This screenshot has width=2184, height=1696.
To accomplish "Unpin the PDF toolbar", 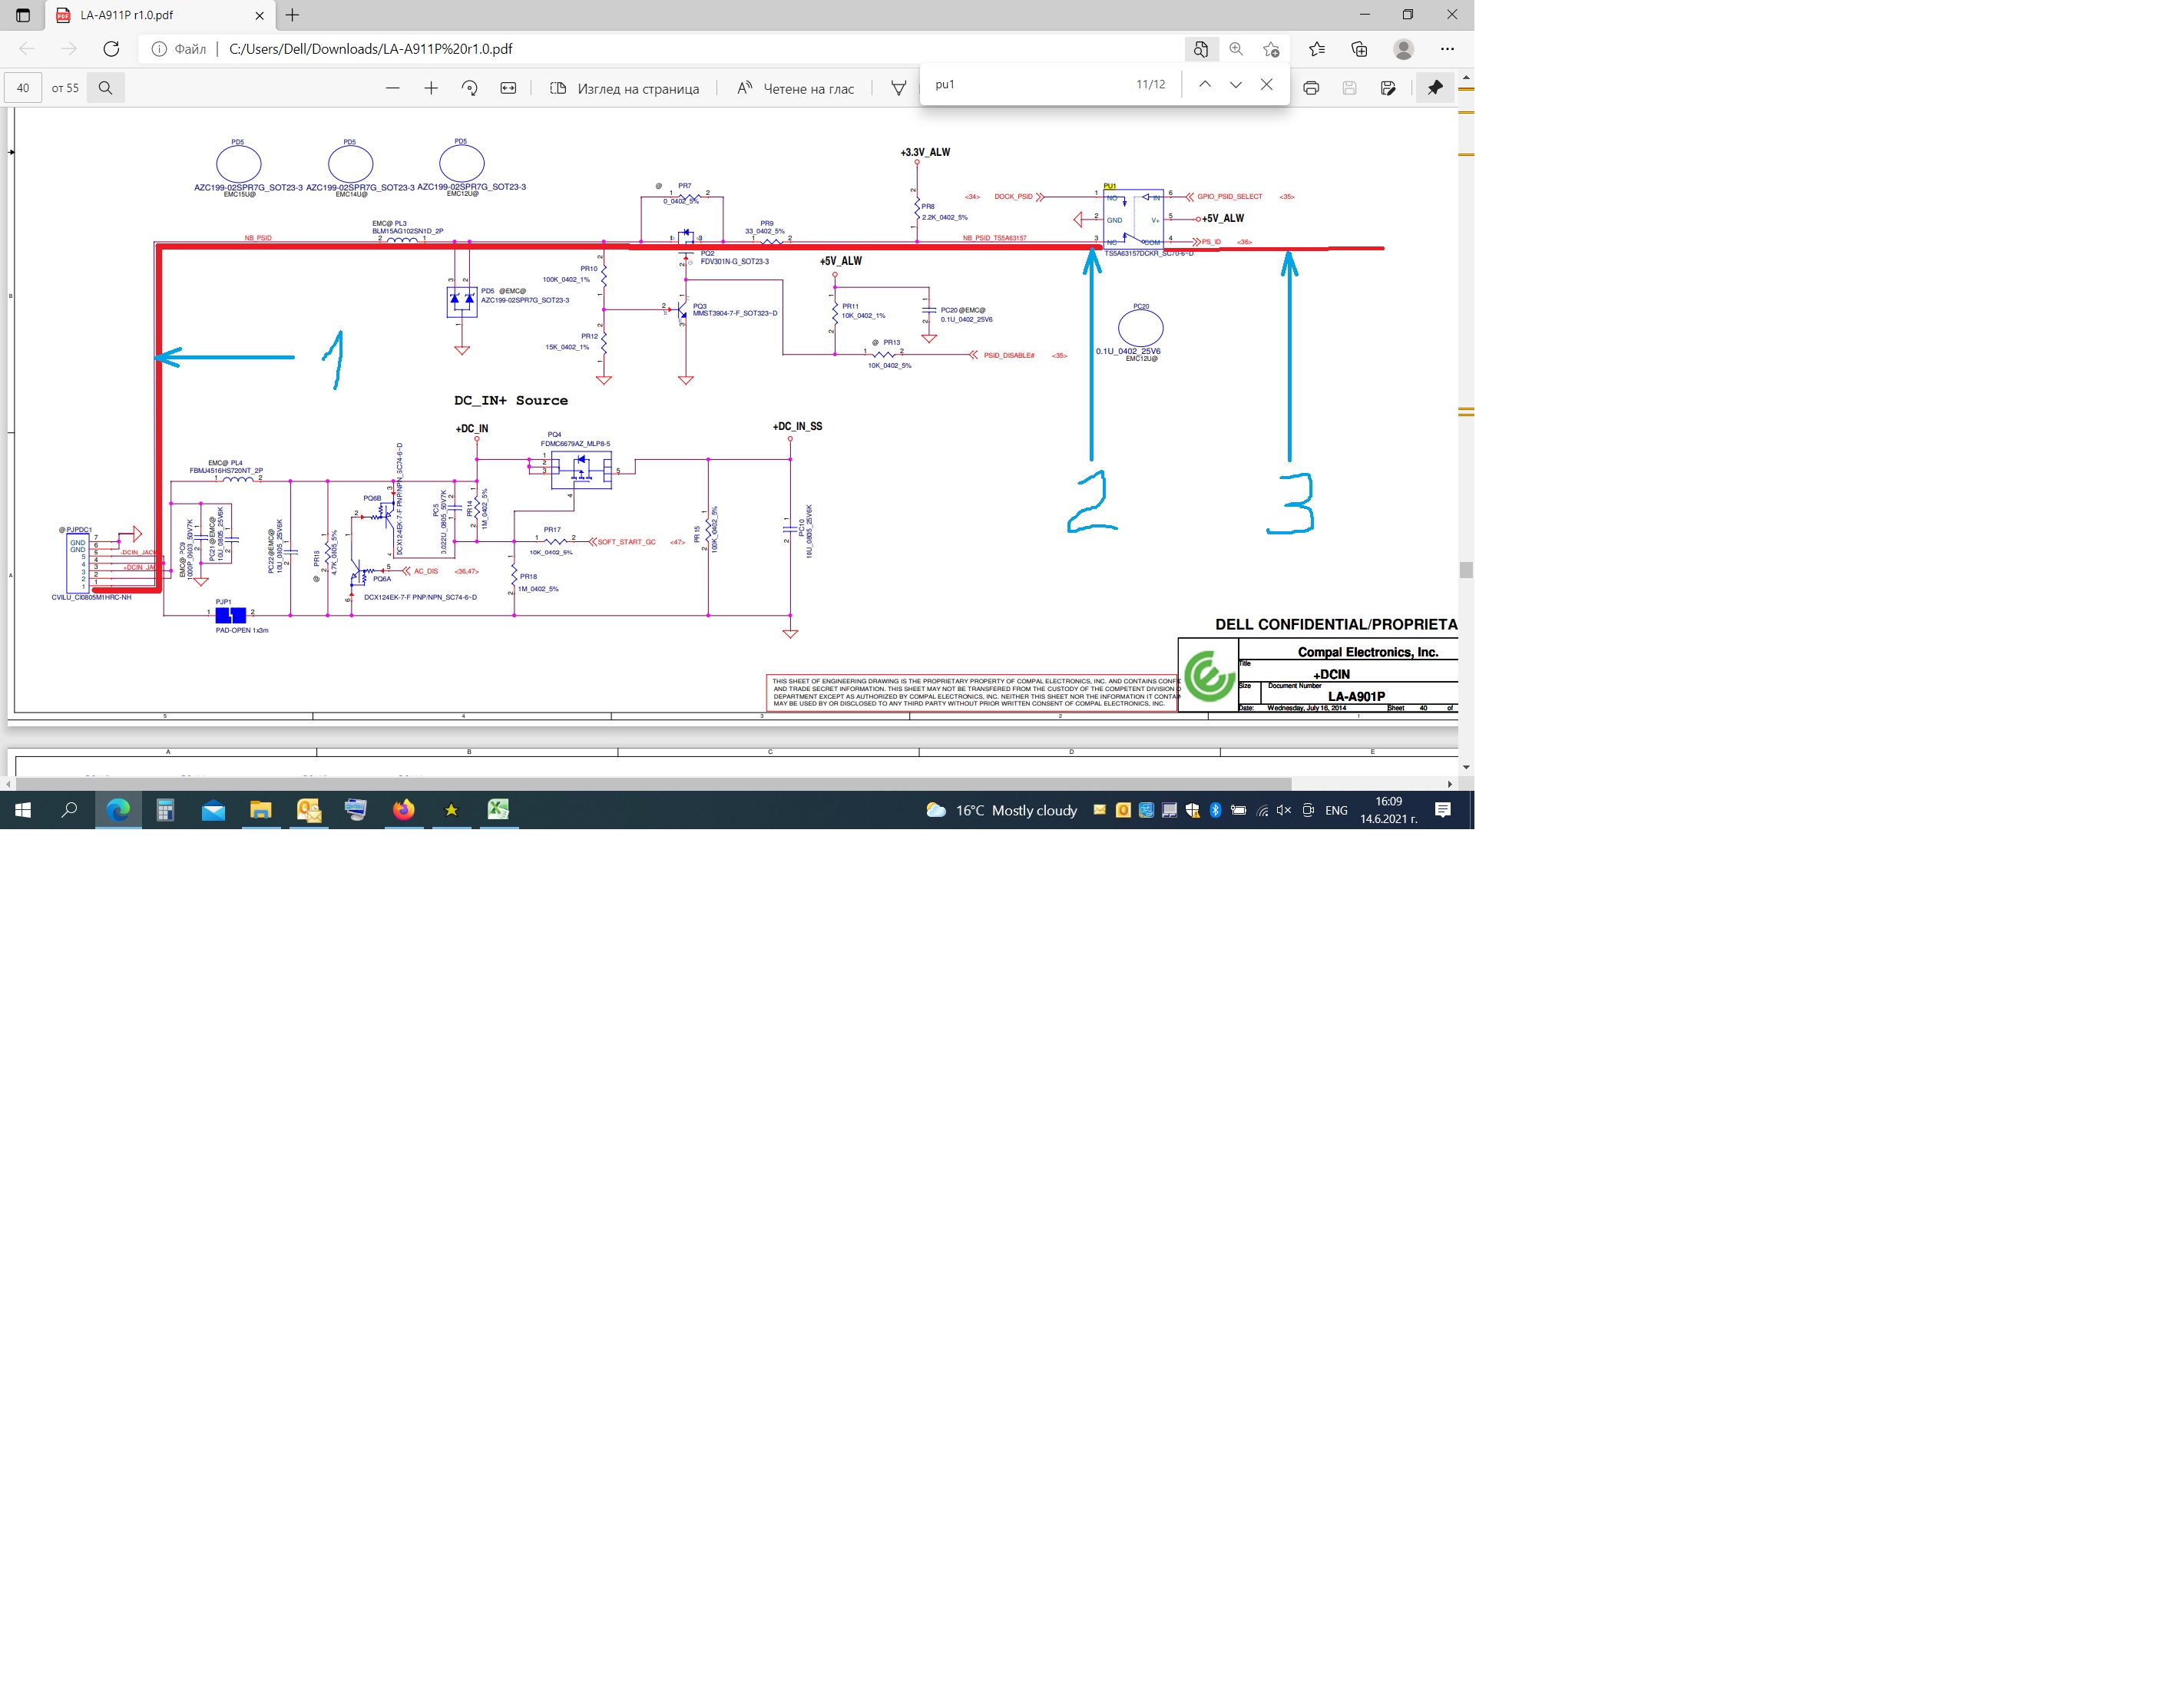I will point(1435,88).
